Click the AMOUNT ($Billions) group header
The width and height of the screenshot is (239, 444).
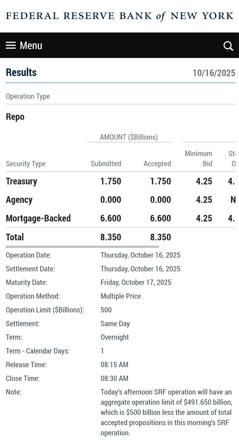[129, 137]
